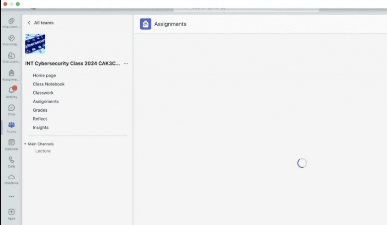Open OneDrive cloud icon
This screenshot has height=225, width=387.
[11, 178]
